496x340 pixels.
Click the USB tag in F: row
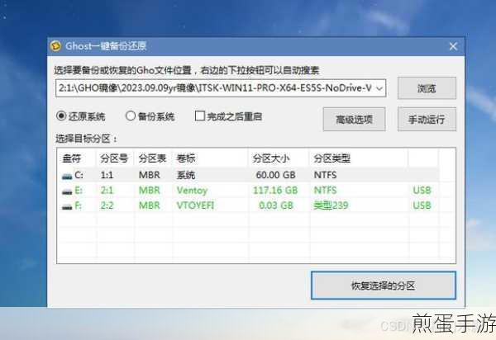point(422,205)
